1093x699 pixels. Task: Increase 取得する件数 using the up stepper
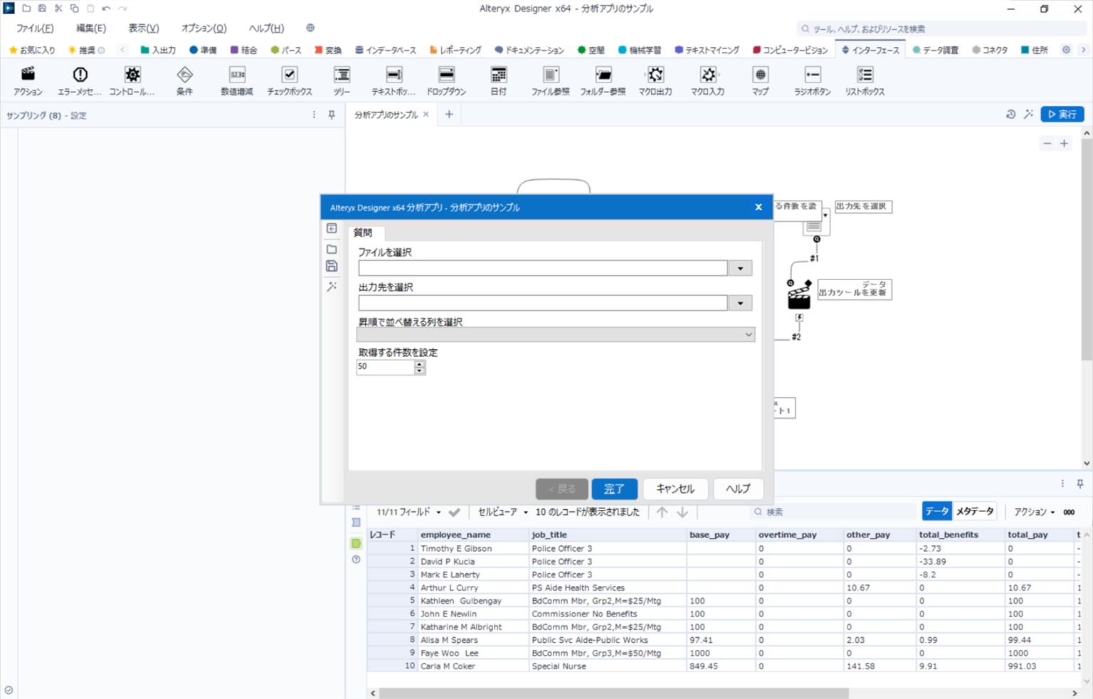coord(419,363)
